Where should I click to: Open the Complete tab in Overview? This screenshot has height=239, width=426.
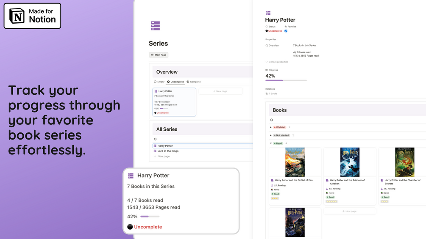(194, 82)
